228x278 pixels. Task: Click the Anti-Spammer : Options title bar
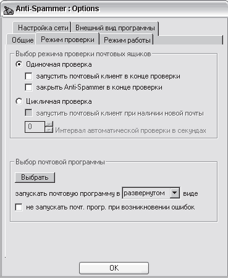[x=114, y=9]
